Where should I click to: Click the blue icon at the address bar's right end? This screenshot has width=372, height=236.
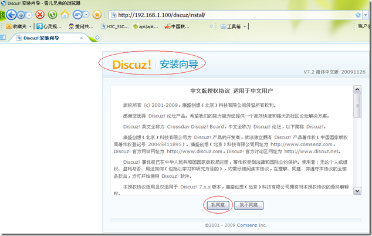tap(358, 15)
